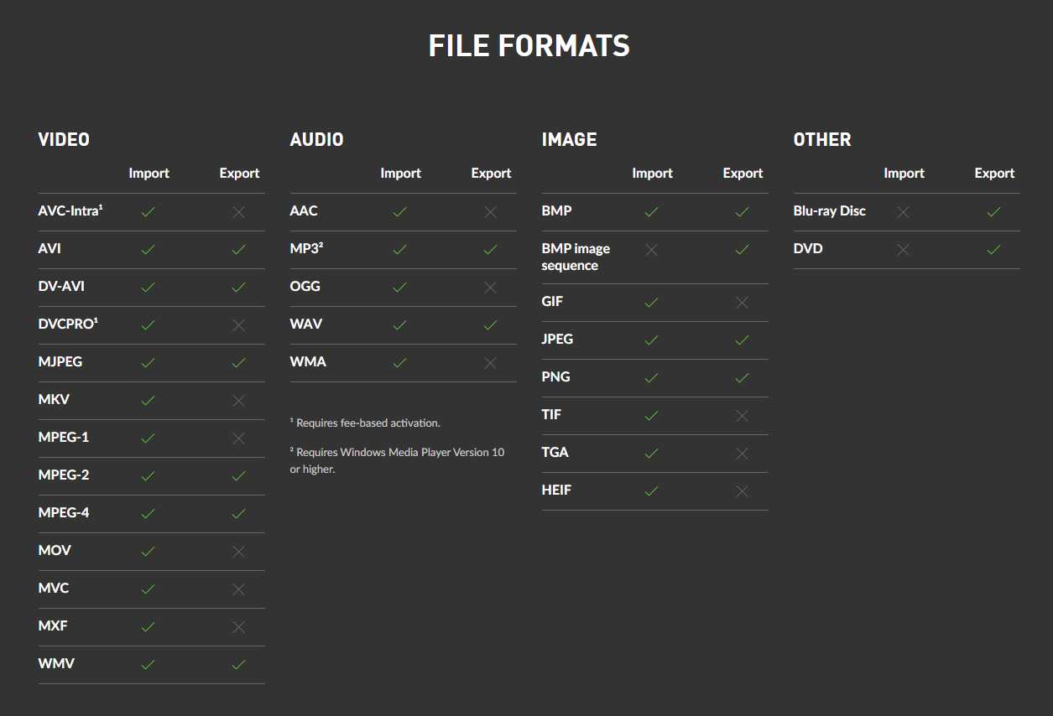
Task: Click the Import column header under OTHER
Action: point(904,174)
